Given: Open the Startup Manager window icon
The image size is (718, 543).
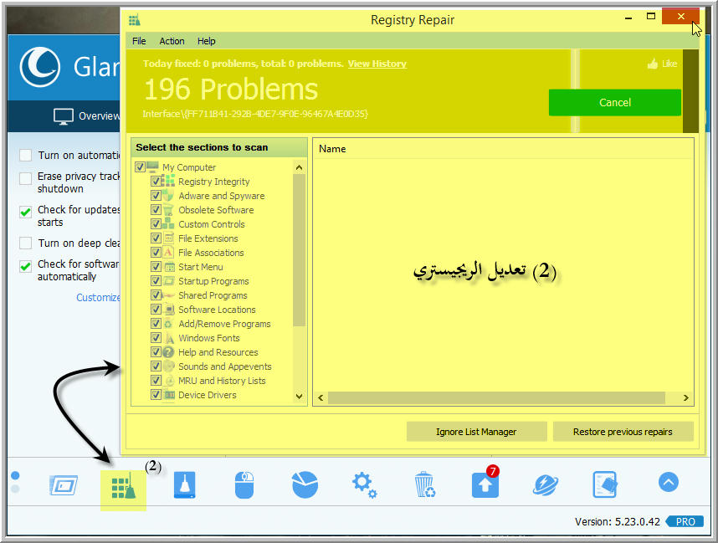Looking at the screenshot, I should pyautogui.click(x=64, y=485).
